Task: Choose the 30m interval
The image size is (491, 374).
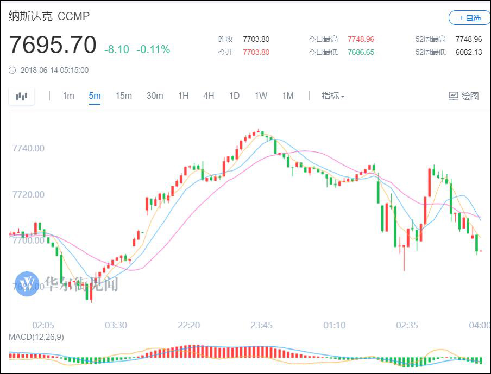Action: click(155, 96)
